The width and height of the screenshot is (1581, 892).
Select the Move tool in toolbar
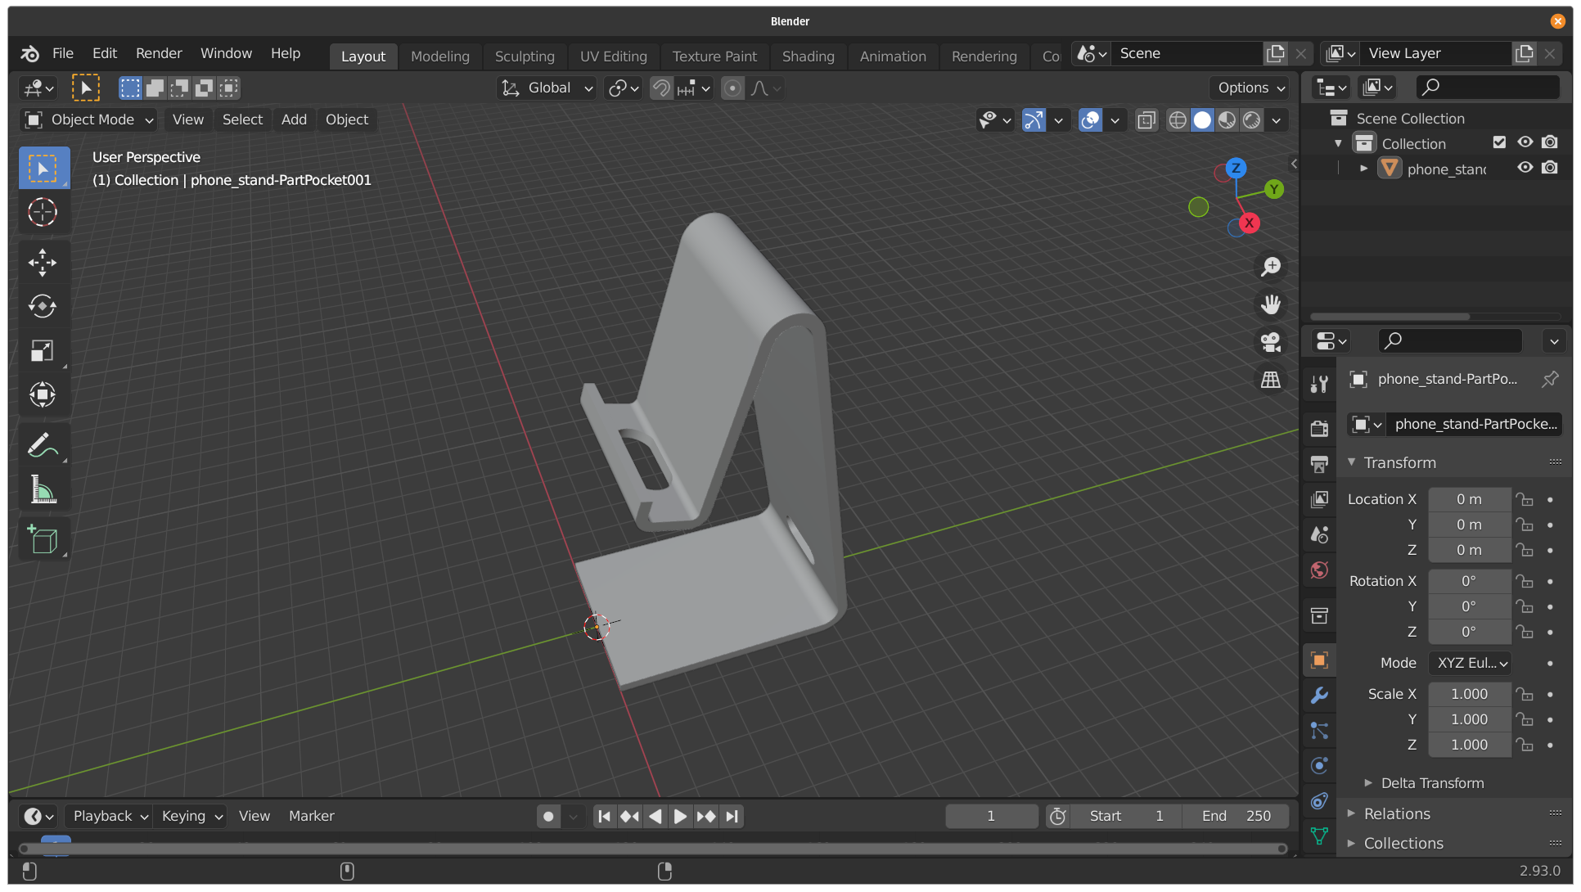pyautogui.click(x=43, y=263)
